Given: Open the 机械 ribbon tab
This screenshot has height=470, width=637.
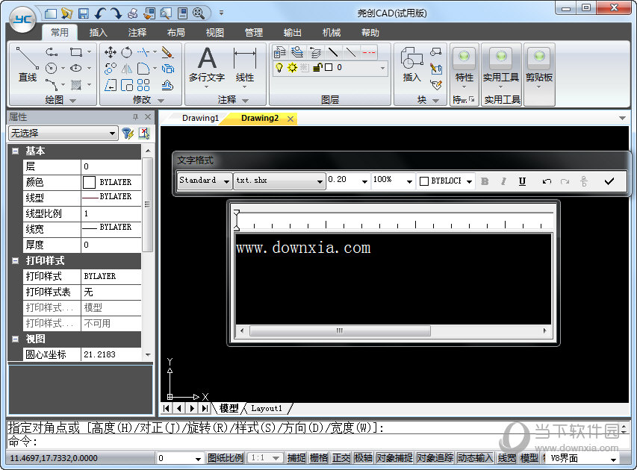Looking at the screenshot, I should 331,33.
